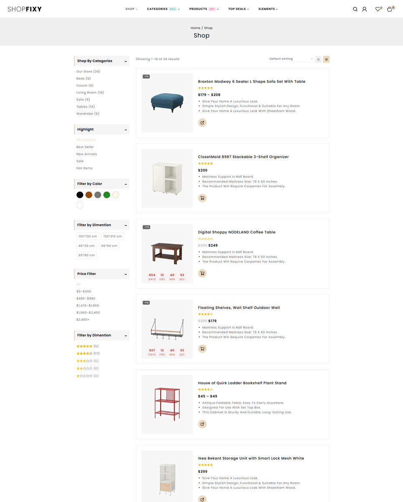Image resolution: width=403 pixels, height=502 pixels.
Task: Toggle the 100*130 cm dimension filter
Action: [88, 236]
